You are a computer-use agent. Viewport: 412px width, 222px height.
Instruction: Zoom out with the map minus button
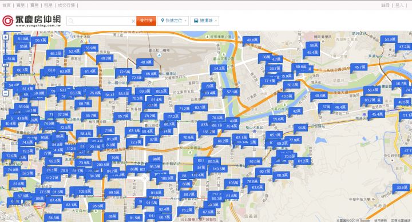tap(5, 93)
